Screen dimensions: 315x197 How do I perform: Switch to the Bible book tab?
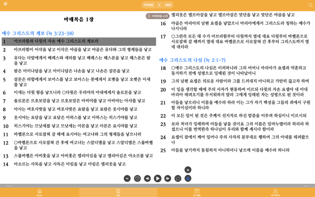[118, 192]
